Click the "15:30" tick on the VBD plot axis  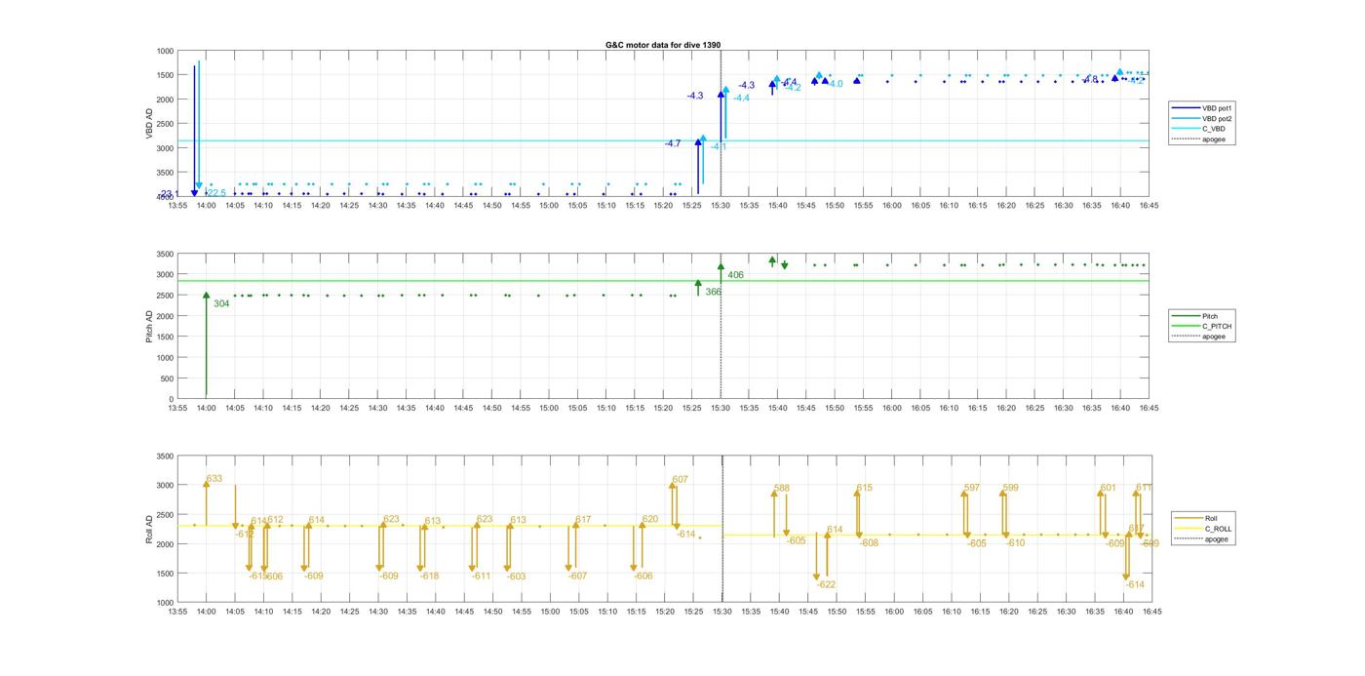pyautogui.click(x=721, y=205)
